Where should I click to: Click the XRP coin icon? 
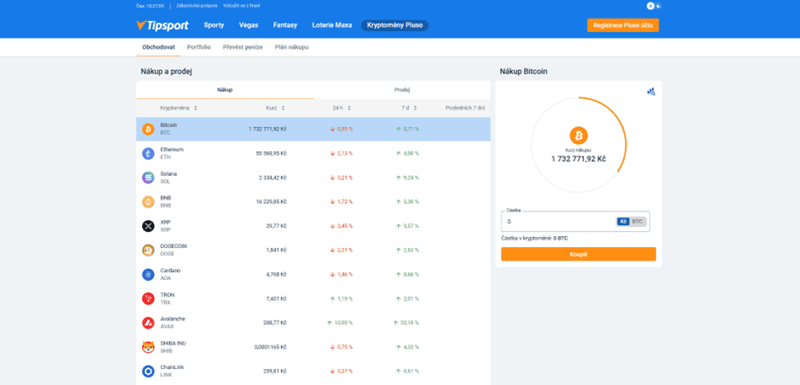(148, 226)
